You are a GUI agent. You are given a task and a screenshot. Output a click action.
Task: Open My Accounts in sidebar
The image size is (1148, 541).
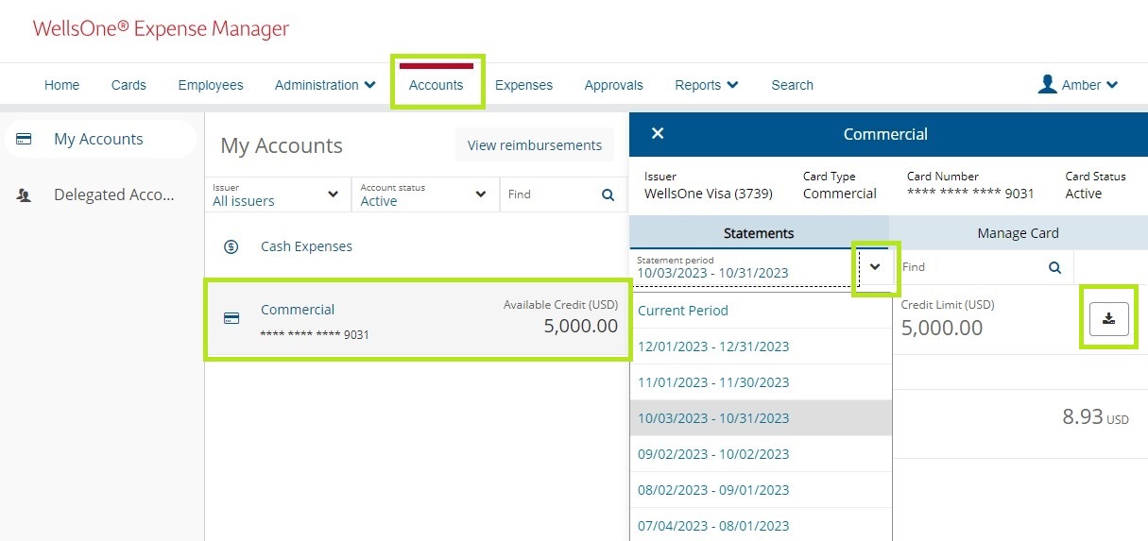98,139
